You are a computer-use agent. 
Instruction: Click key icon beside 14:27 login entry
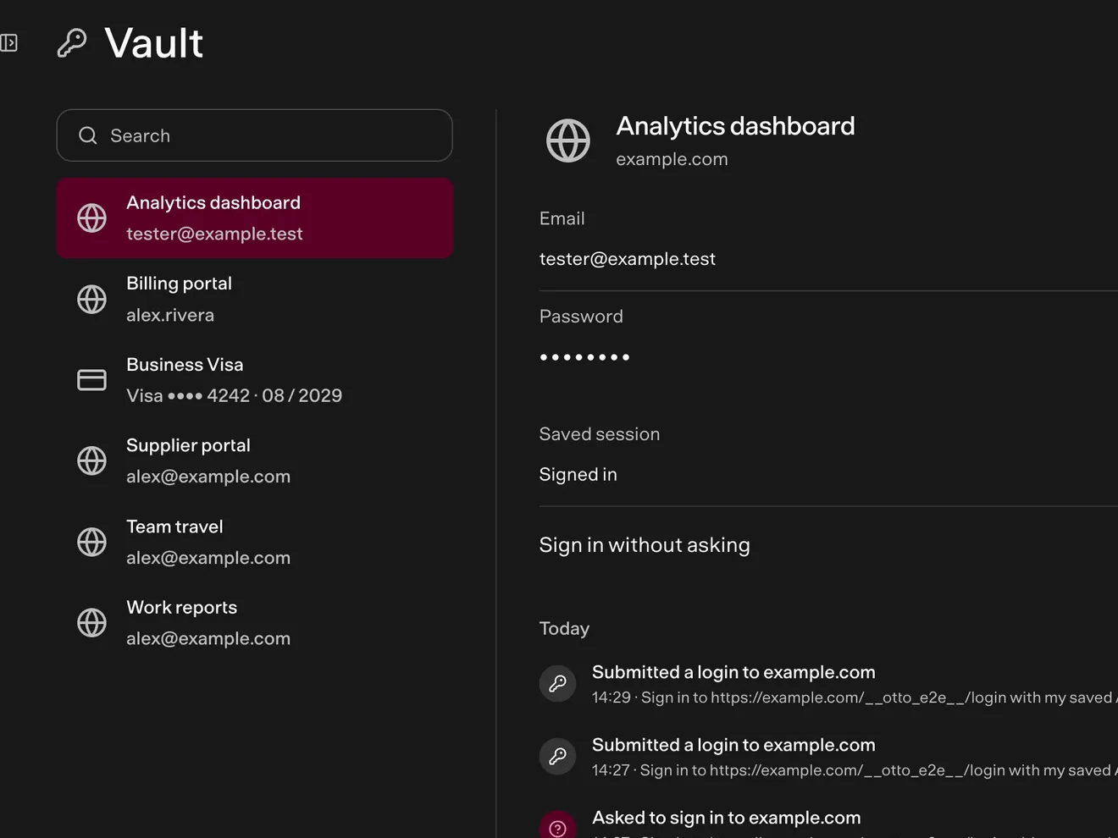click(557, 757)
